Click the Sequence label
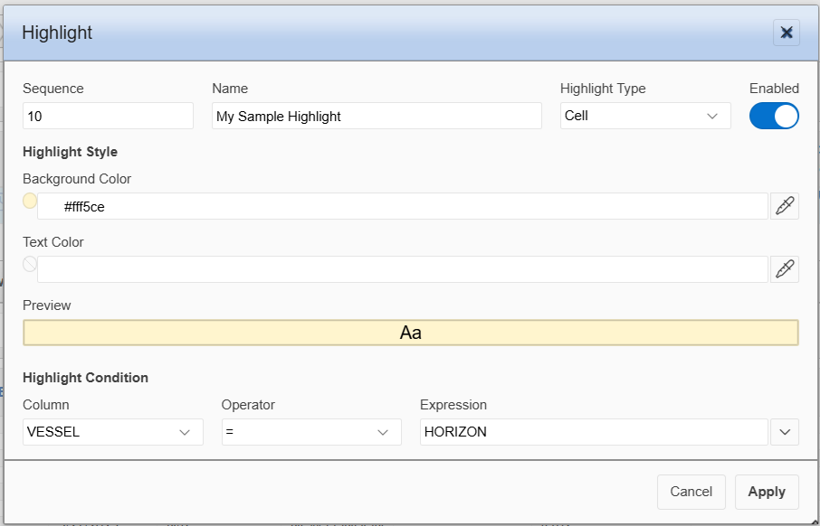 point(52,89)
